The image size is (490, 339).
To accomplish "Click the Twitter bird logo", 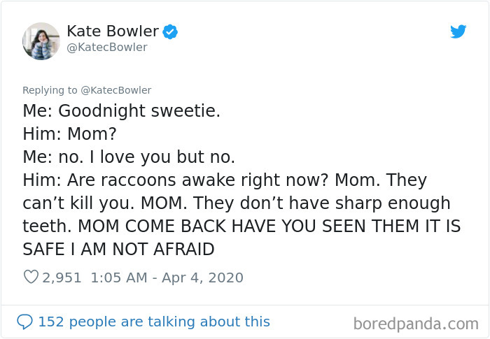I will coord(458,31).
